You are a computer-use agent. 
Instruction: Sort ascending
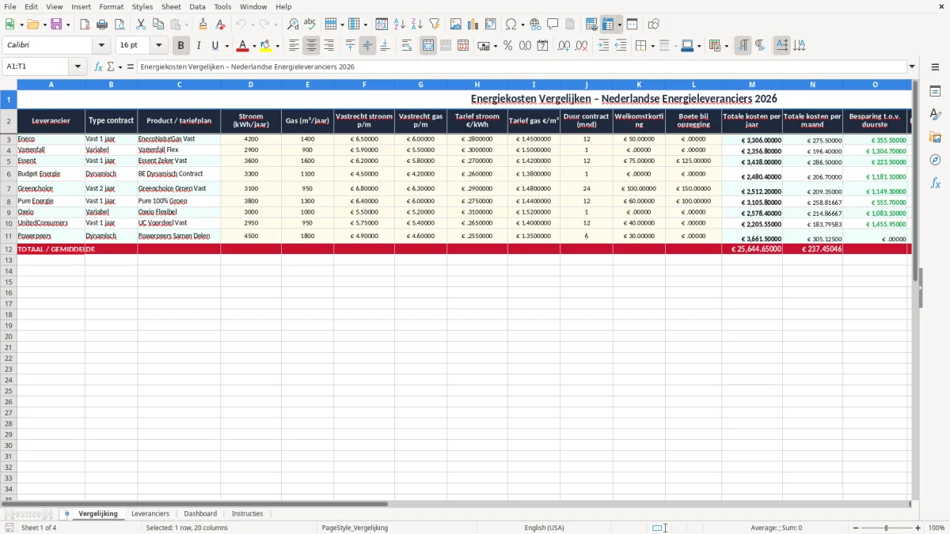click(x=400, y=25)
